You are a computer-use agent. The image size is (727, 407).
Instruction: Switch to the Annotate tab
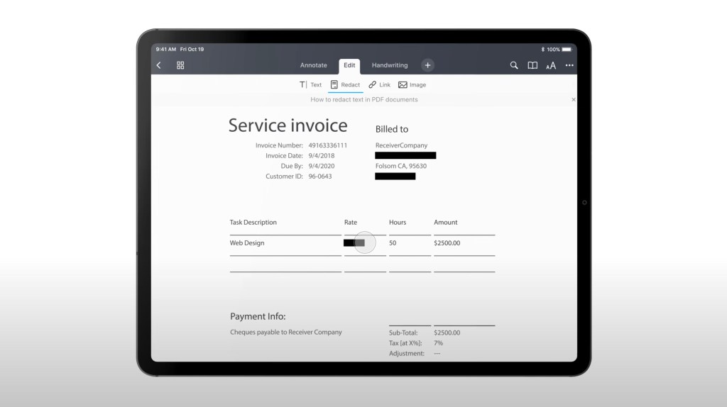click(x=313, y=65)
